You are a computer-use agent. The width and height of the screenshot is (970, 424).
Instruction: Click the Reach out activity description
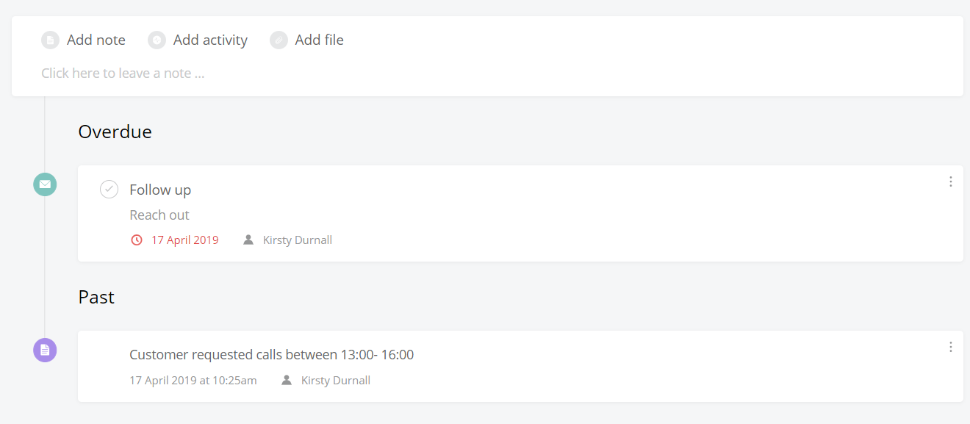pos(159,215)
